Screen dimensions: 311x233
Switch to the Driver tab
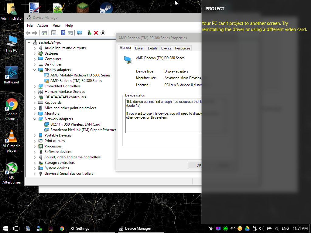click(139, 48)
